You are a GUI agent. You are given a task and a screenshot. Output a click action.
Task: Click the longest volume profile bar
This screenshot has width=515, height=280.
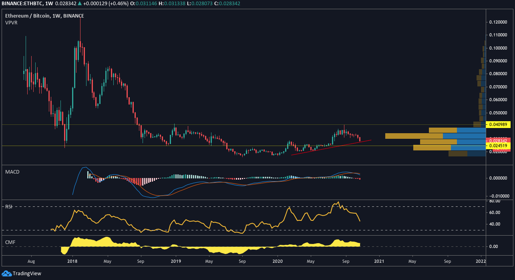coord(435,136)
